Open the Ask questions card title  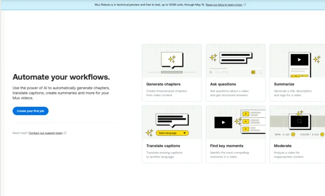pos(223,84)
